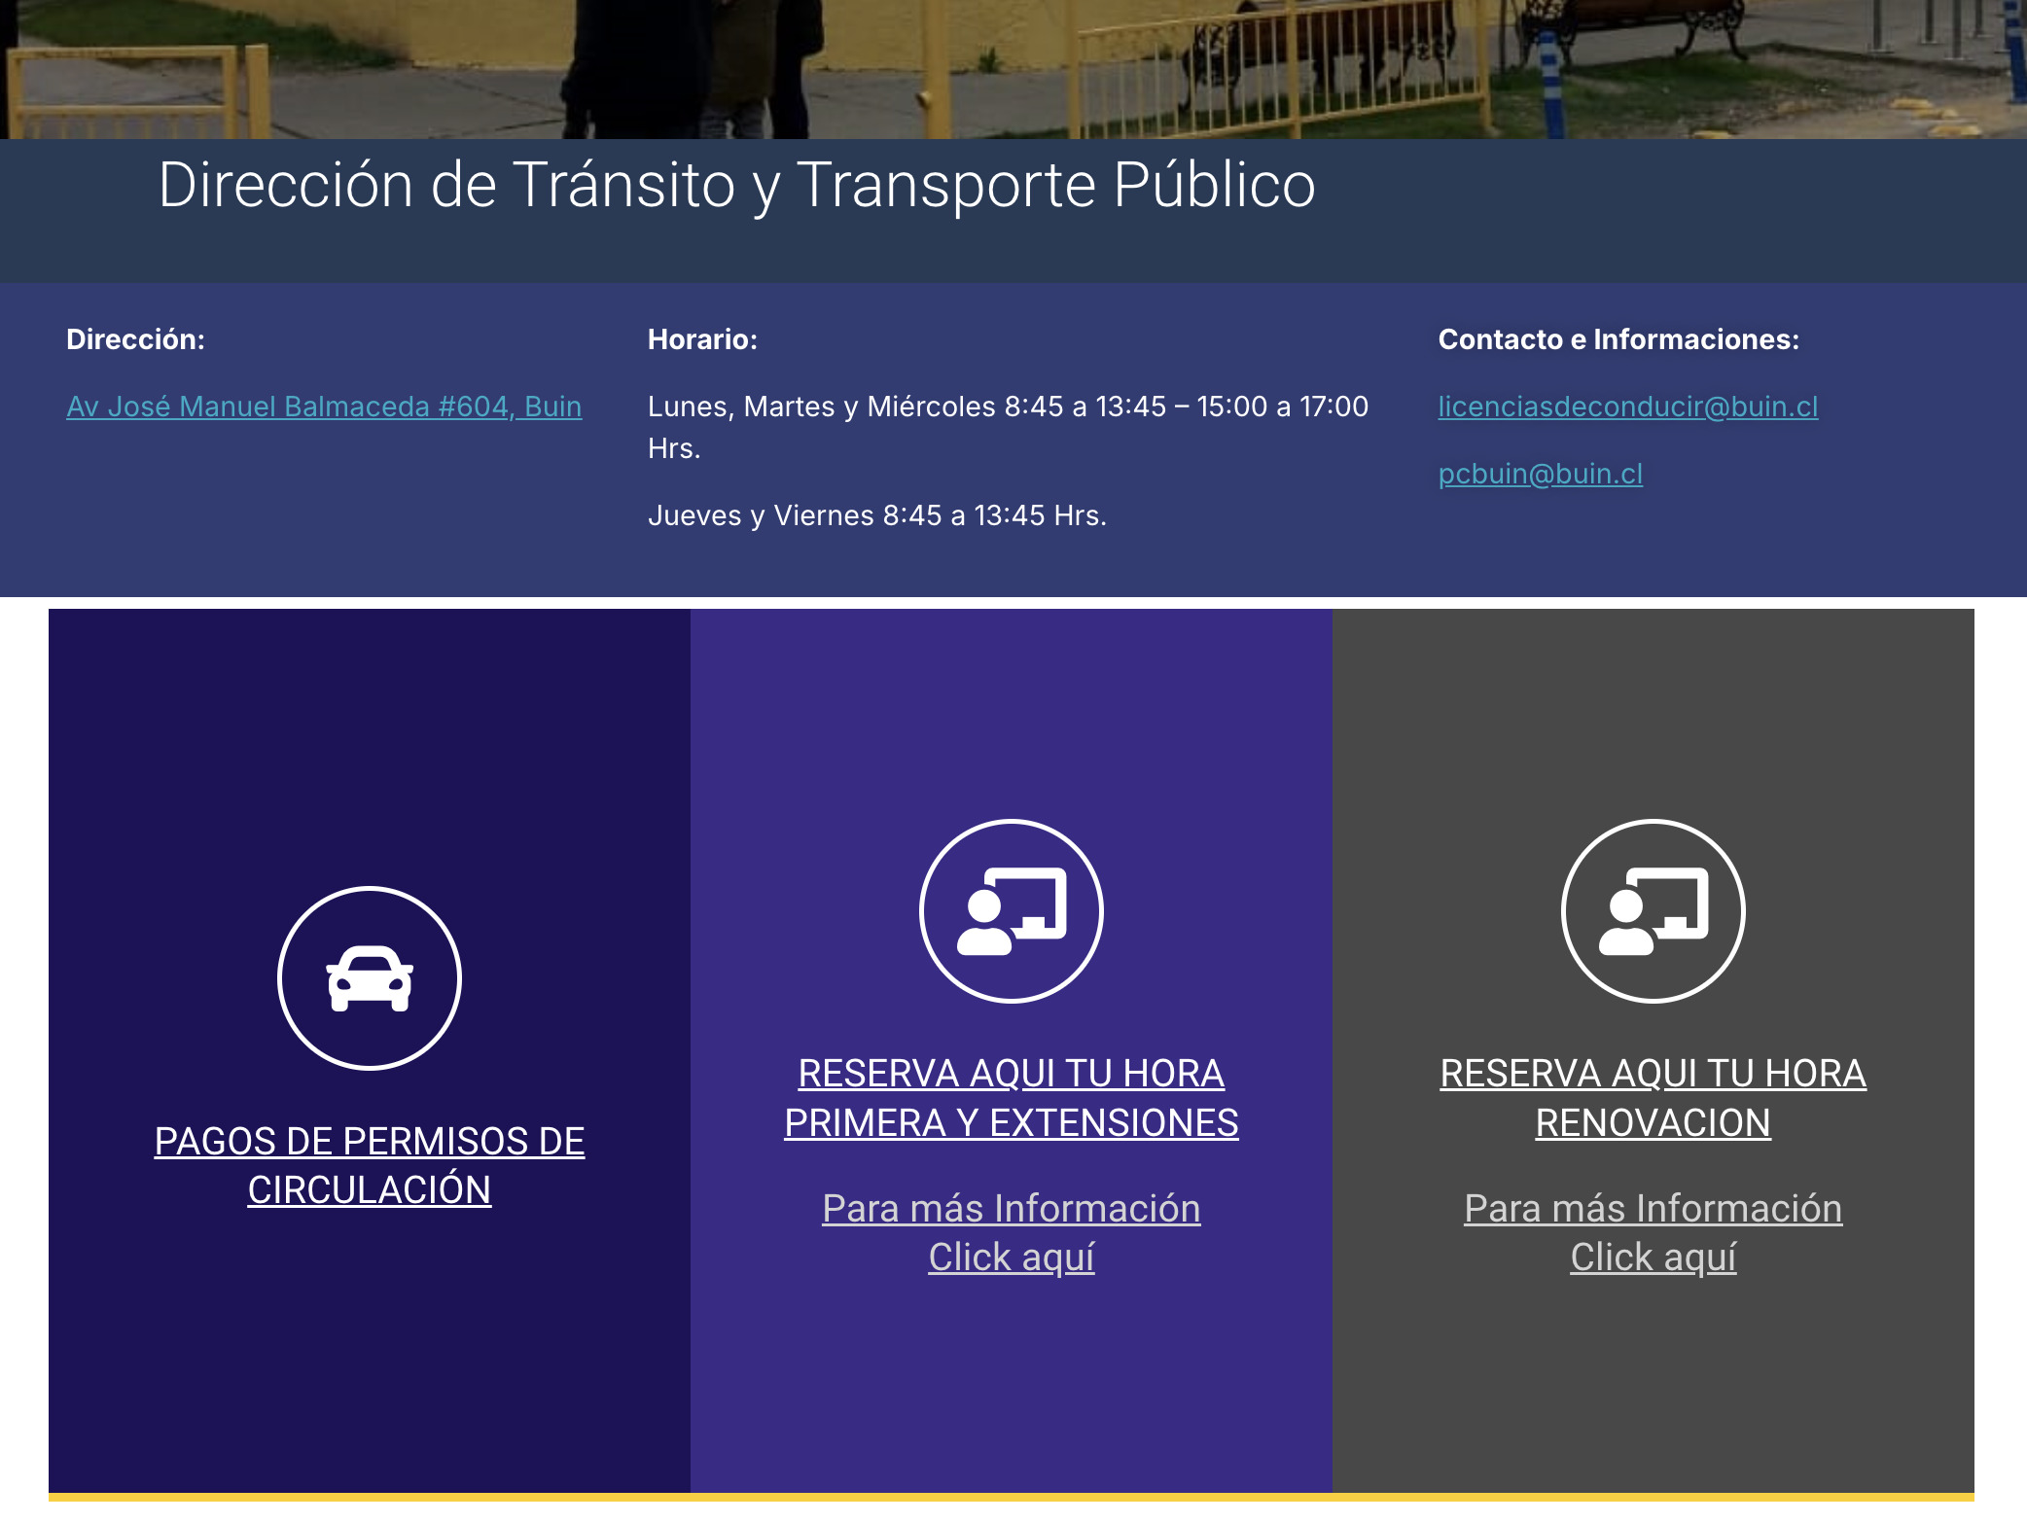Email pcbuin@buin.cl via its link

(x=1541, y=474)
